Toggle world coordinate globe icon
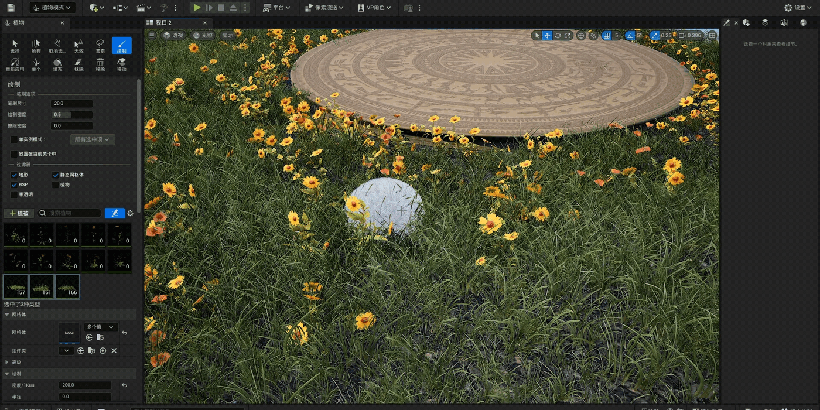 (581, 36)
